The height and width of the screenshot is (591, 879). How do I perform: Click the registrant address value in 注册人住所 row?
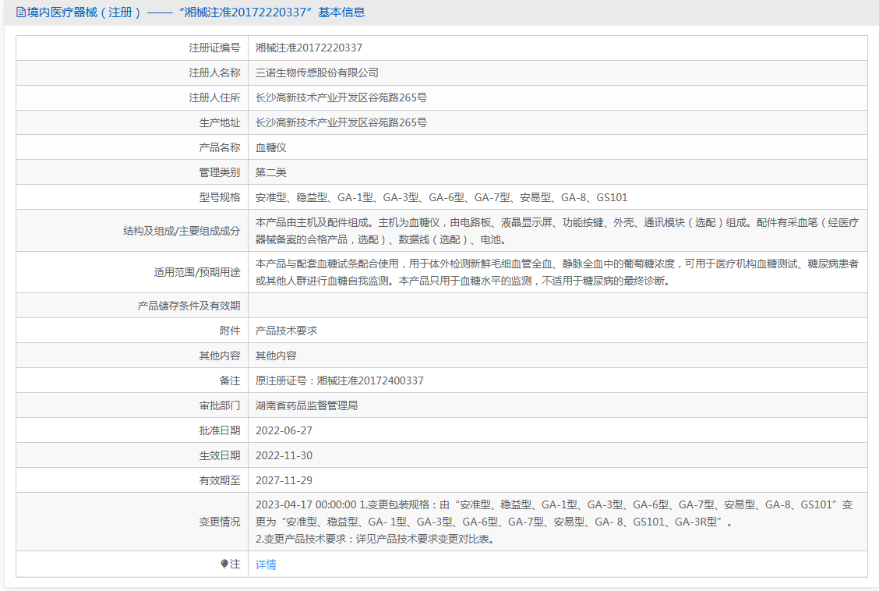[341, 97]
